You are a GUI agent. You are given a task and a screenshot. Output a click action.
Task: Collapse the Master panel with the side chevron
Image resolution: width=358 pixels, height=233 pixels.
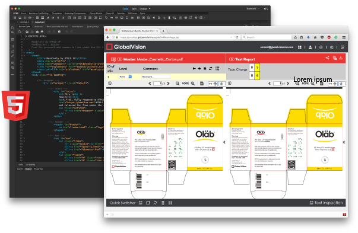click(224, 142)
